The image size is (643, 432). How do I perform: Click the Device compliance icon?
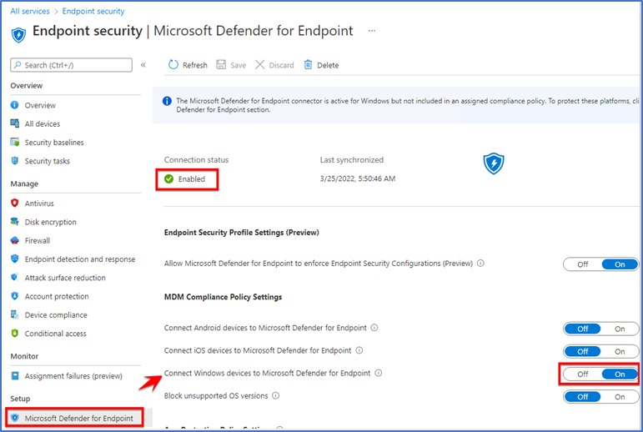[x=15, y=314]
